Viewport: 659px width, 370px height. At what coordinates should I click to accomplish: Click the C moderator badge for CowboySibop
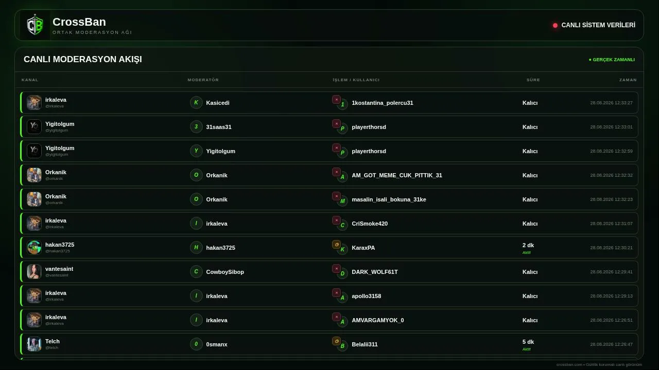coord(196,272)
